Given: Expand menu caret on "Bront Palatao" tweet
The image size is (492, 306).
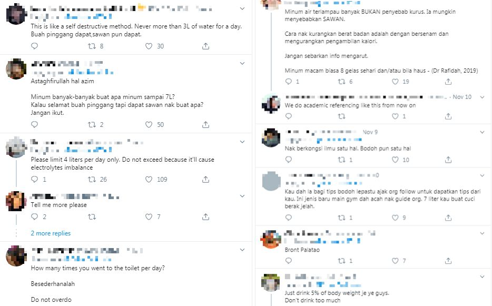Looking at the screenshot, I should [481, 233].
